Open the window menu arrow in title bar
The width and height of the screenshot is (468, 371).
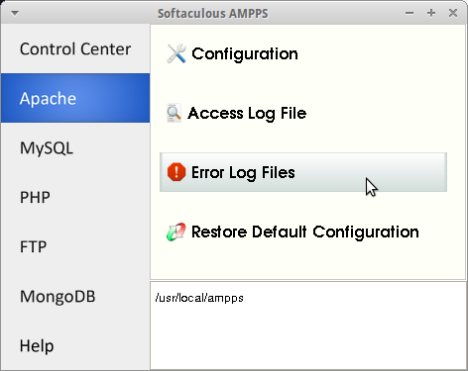tap(15, 13)
